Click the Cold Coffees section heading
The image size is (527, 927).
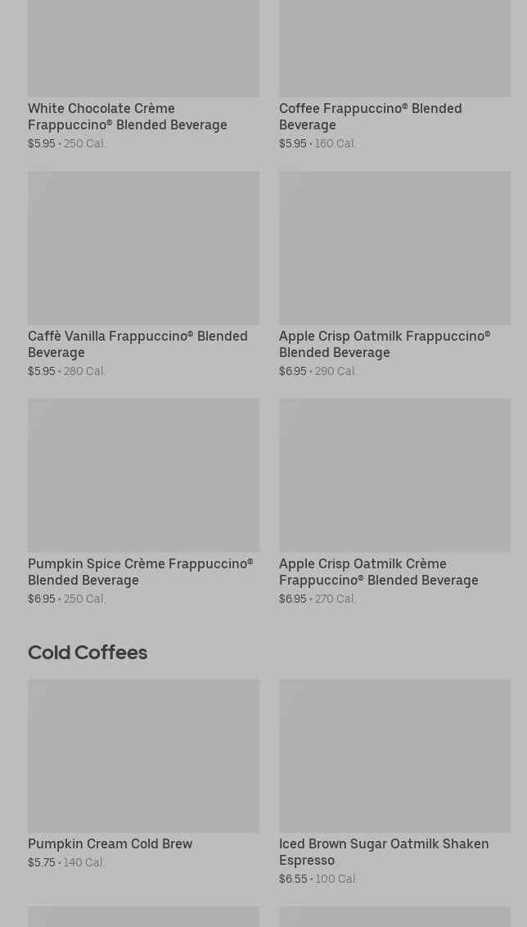click(88, 652)
